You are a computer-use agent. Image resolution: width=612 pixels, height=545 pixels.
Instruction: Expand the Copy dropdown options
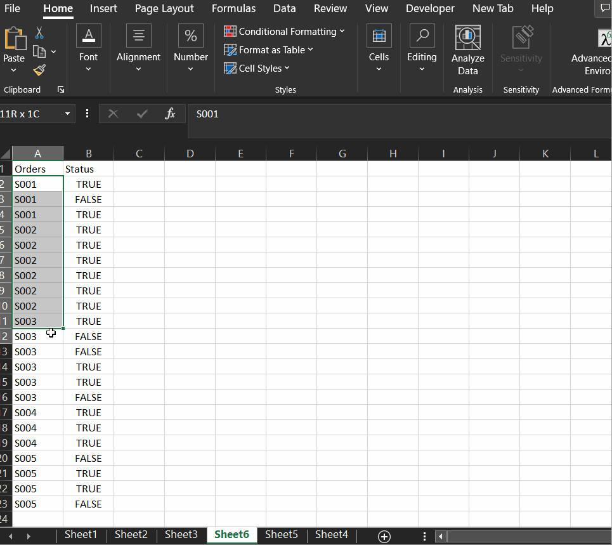click(54, 51)
